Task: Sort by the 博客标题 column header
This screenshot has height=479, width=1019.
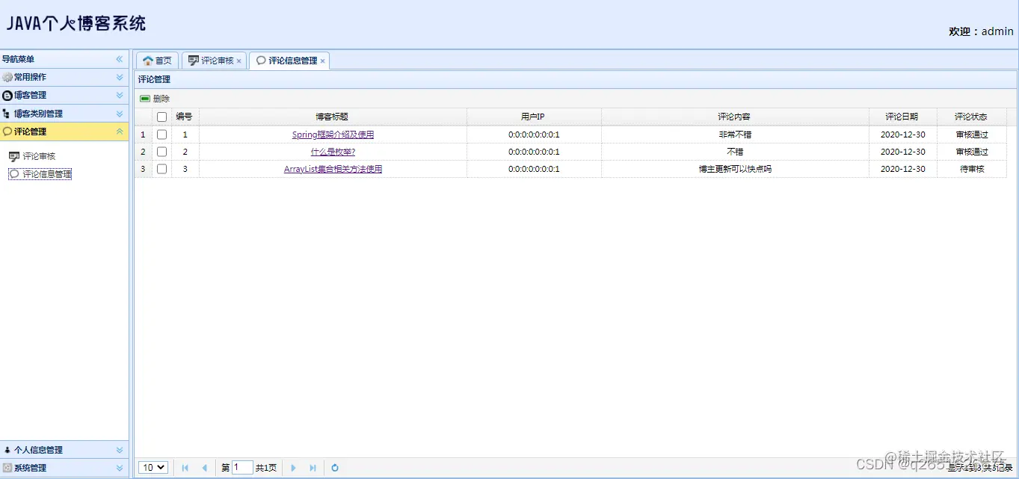Action: (x=333, y=117)
